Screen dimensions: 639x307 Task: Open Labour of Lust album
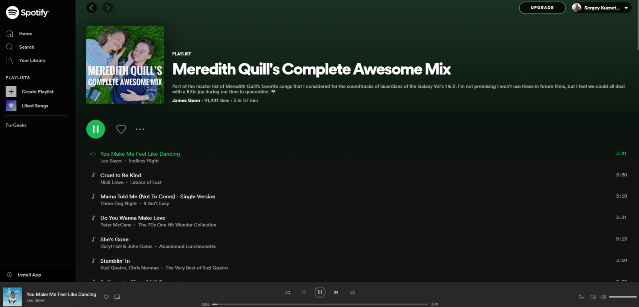(146, 182)
